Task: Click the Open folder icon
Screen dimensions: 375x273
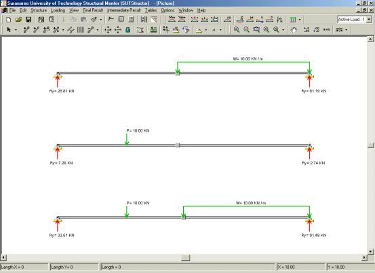Action: [x=18, y=20]
